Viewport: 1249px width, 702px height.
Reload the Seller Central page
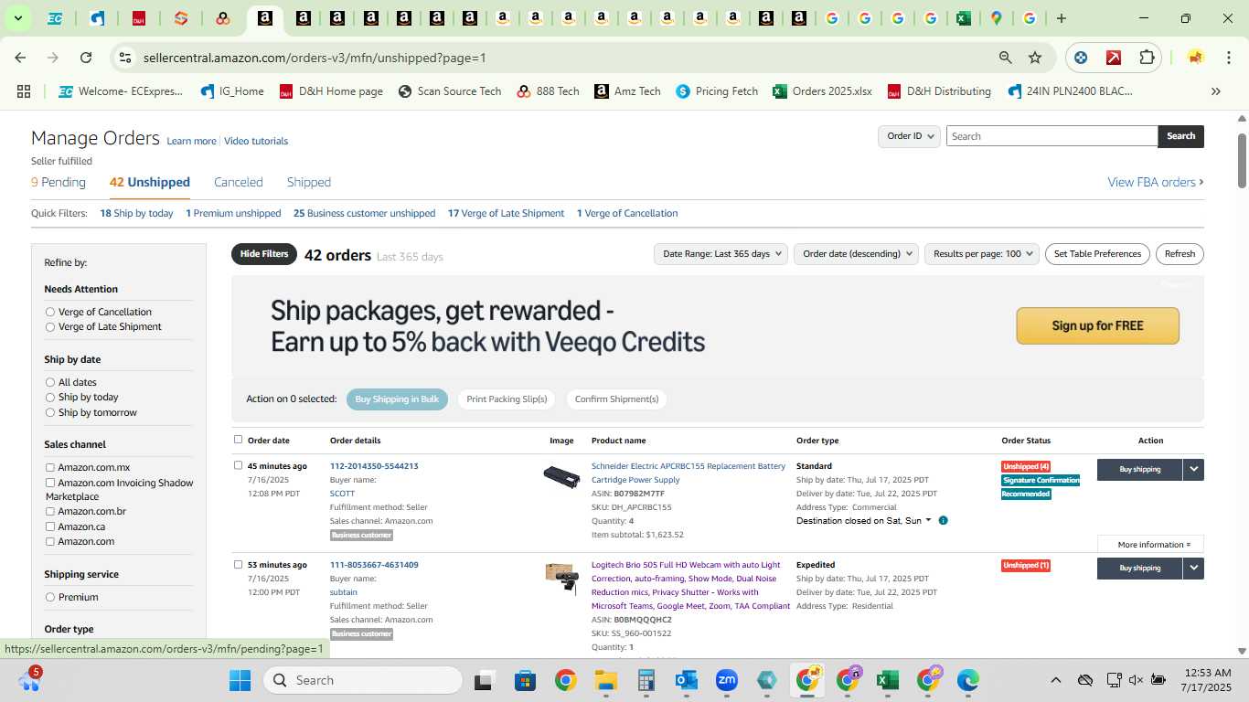click(86, 58)
